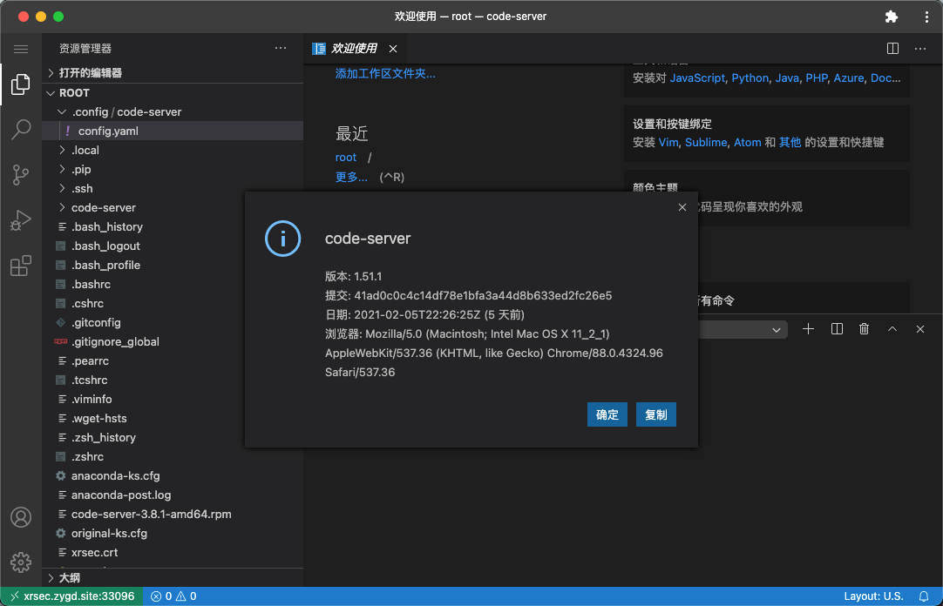Click the 添加工作区文件夹 link
Screen dimensions: 943x606
coord(385,74)
